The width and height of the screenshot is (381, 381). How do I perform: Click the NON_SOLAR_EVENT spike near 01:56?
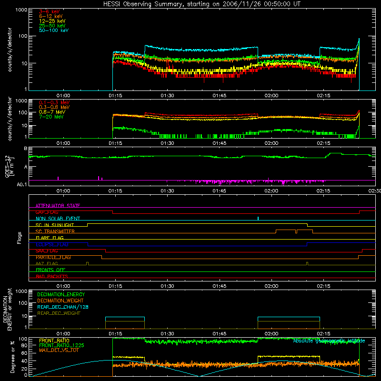[258, 218]
